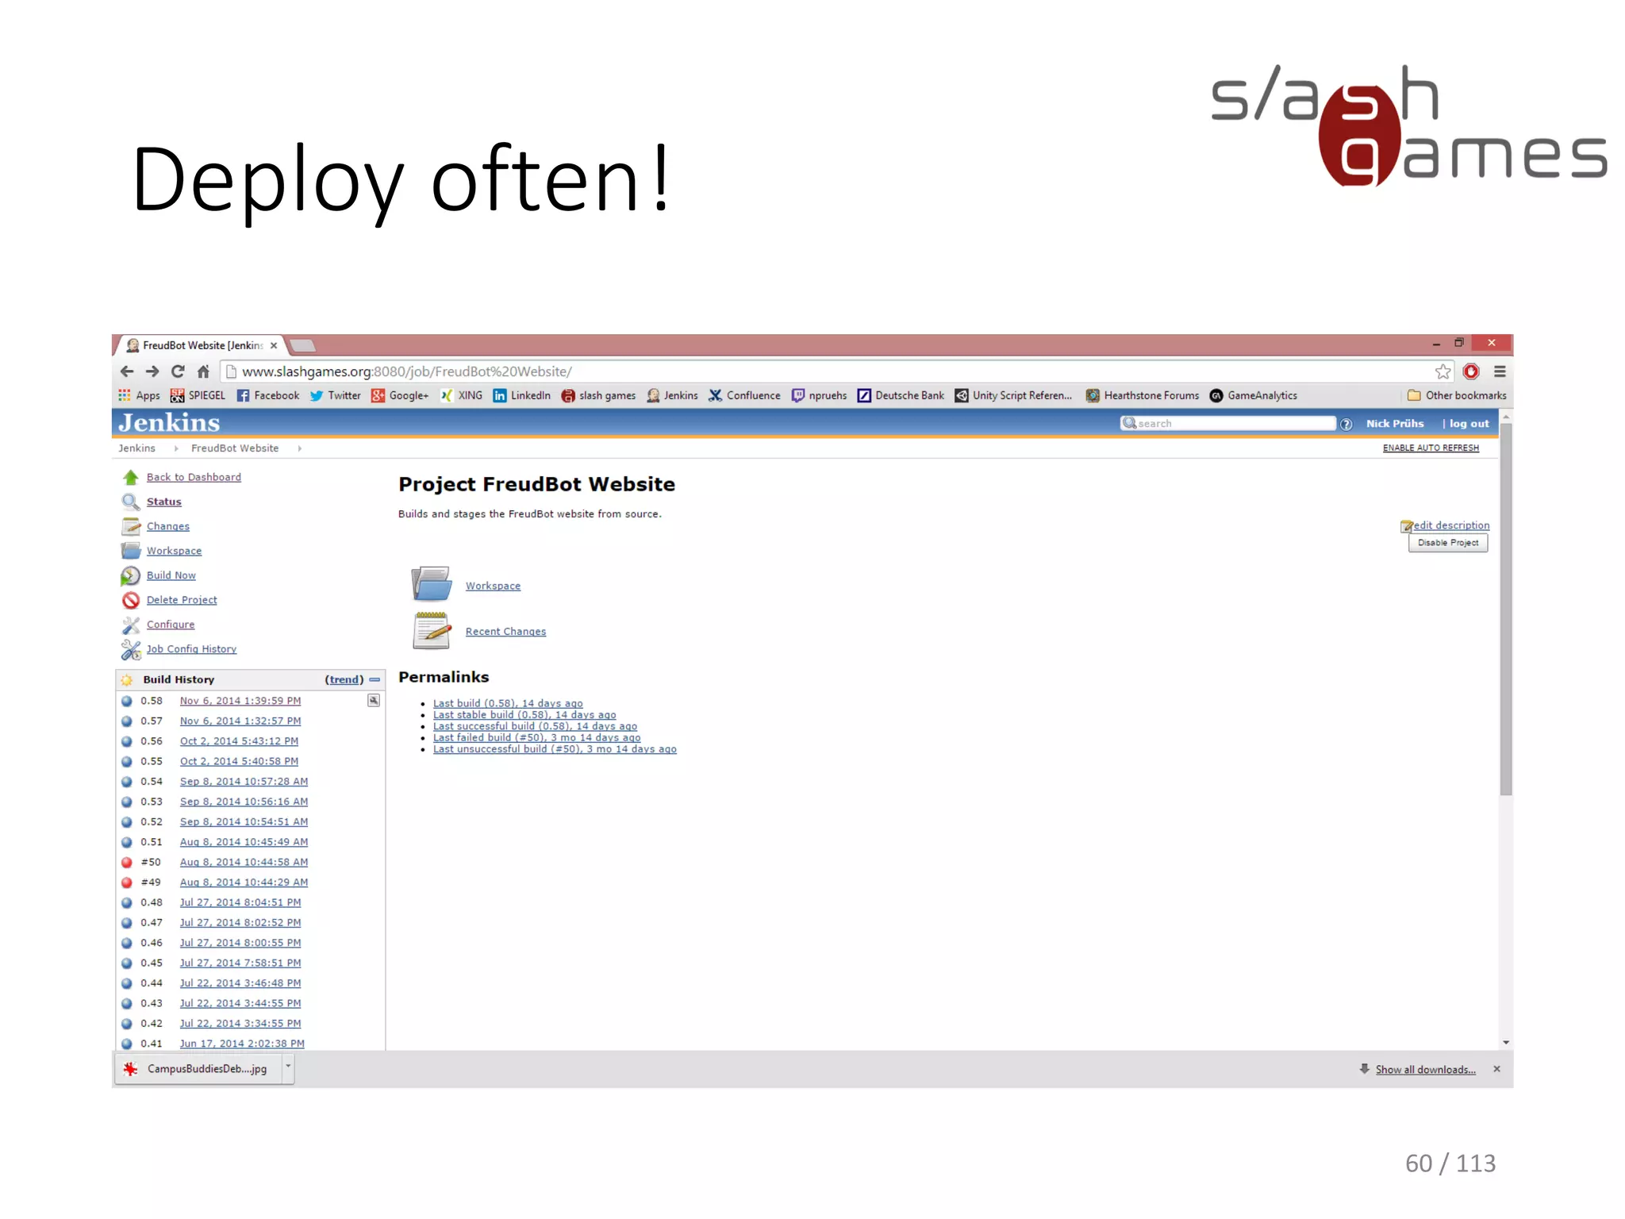Image resolution: width=1625 pixels, height=1219 pixels.
Task: Open the Build History trend link
Action: coord(344,679)
